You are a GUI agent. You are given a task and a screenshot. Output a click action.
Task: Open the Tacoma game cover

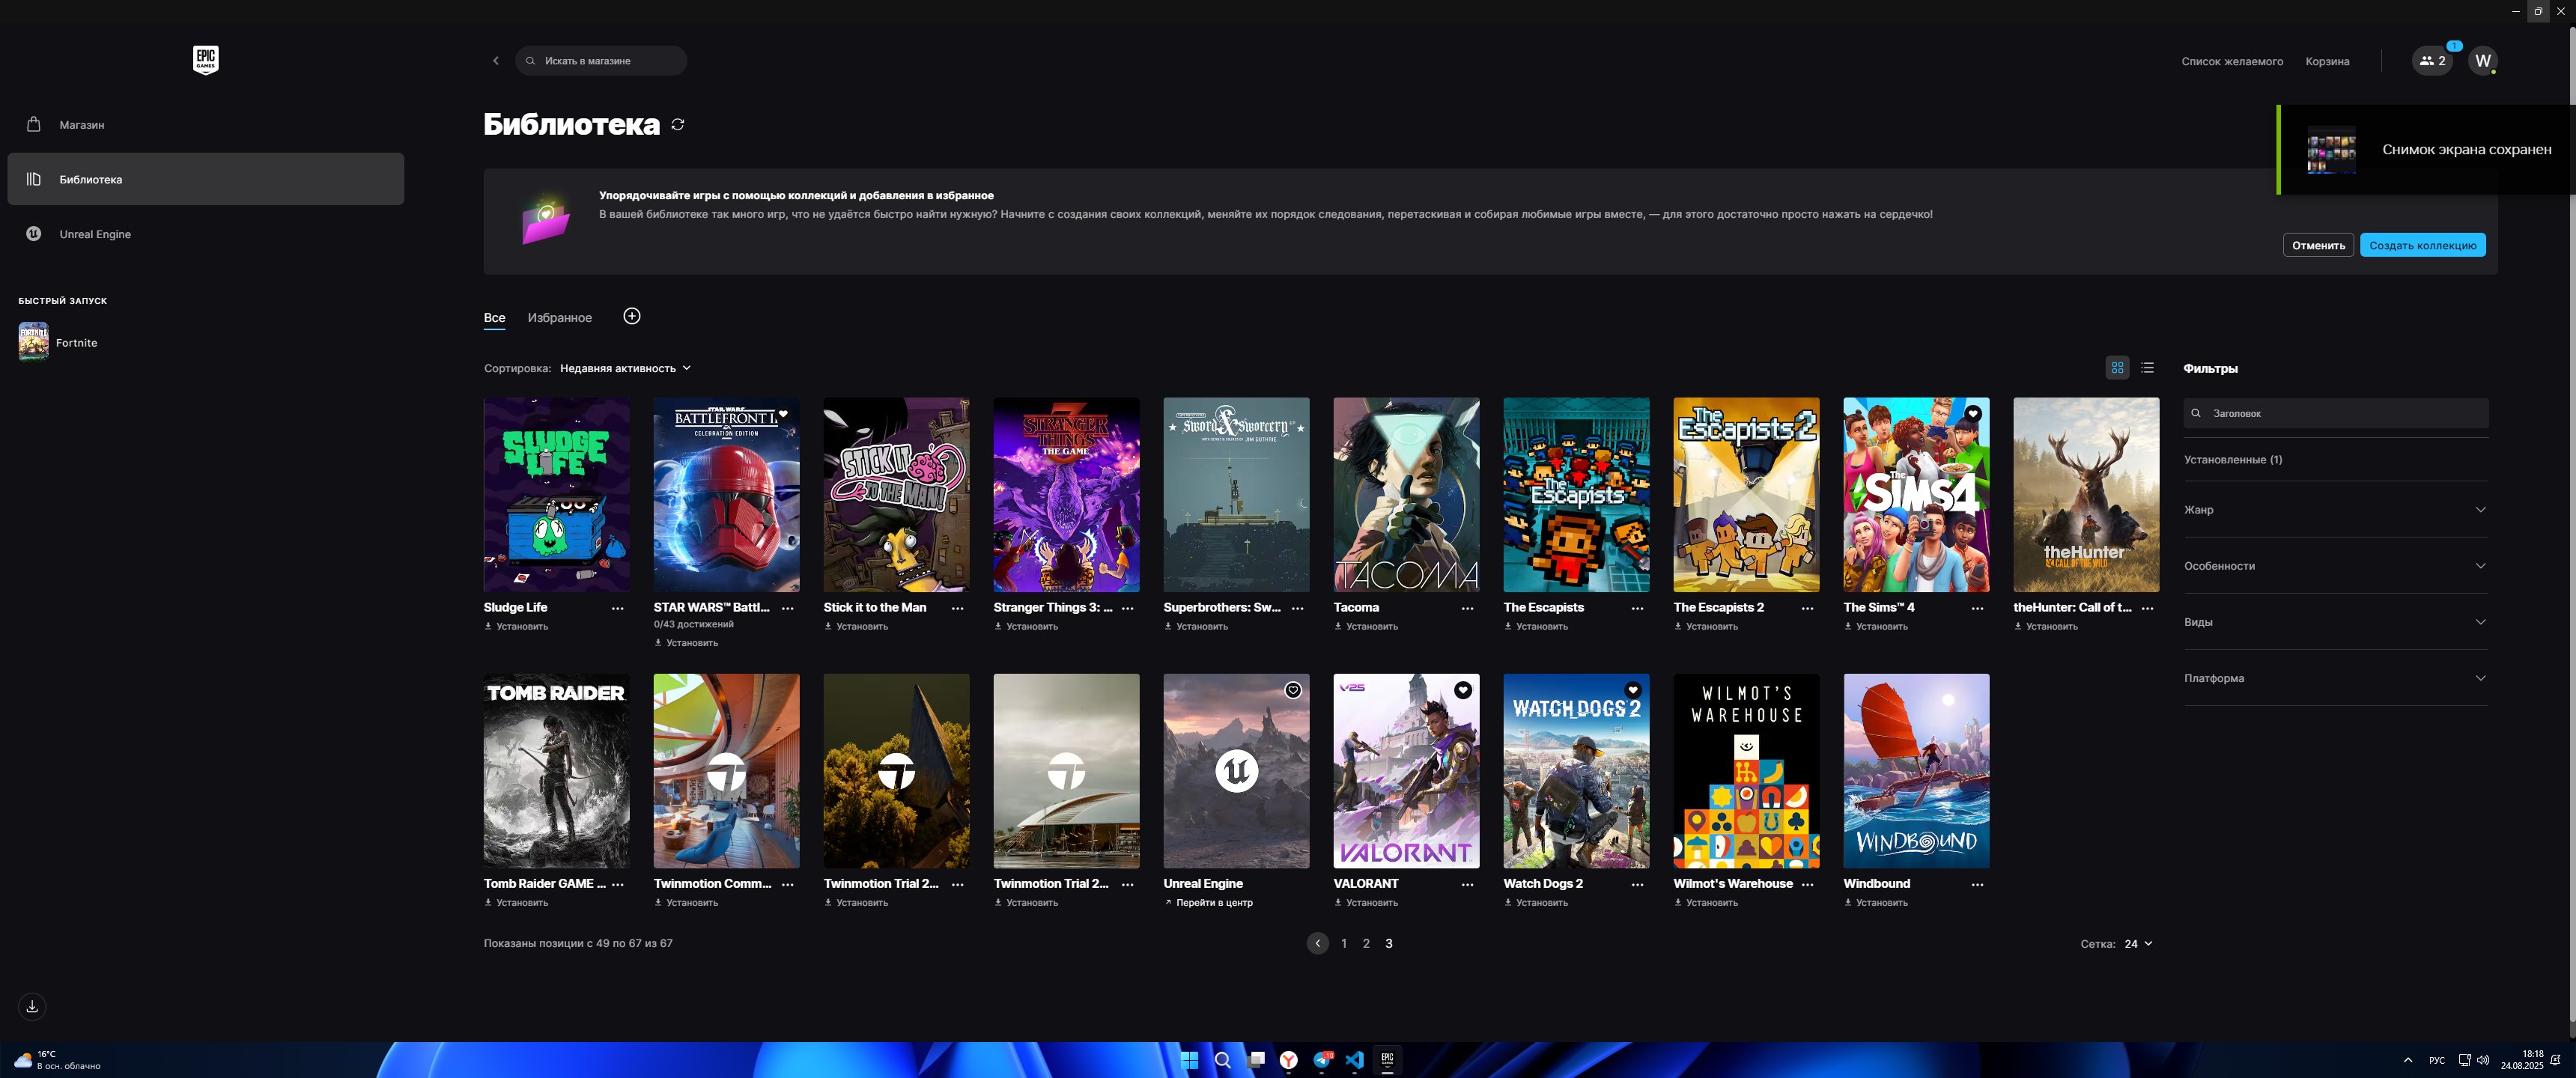(1406, 495)
